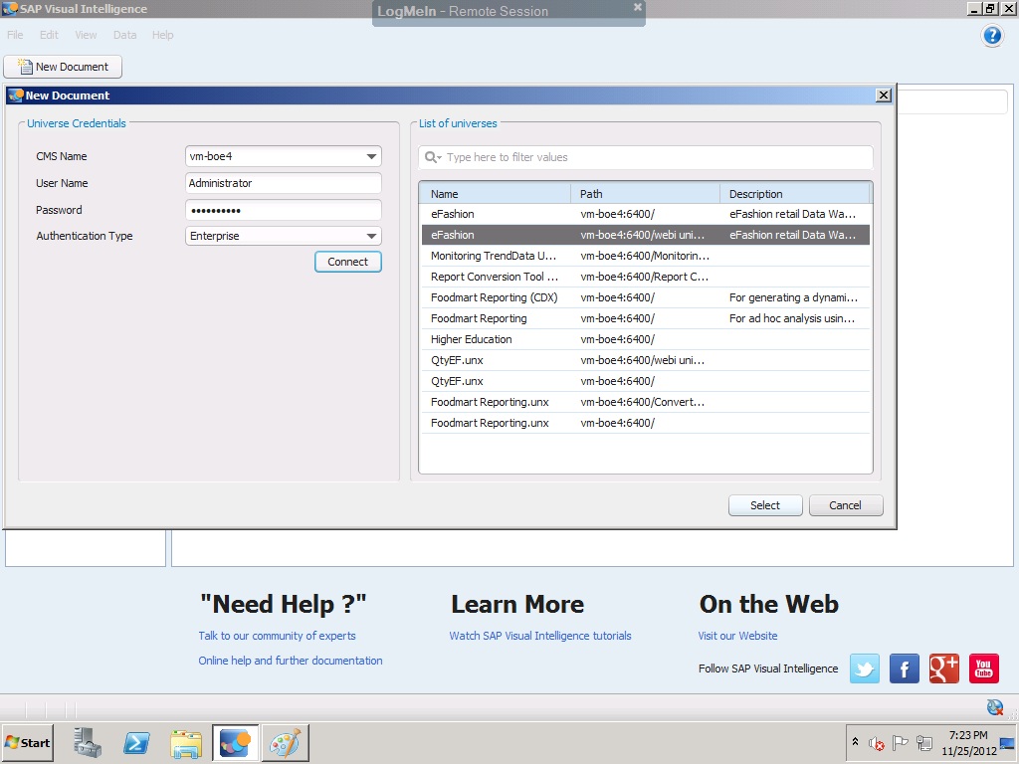The image size is (1019, 764).
Task: Click the taskbar clock showing 7:23 PM
Action: [x=968, y=742]
